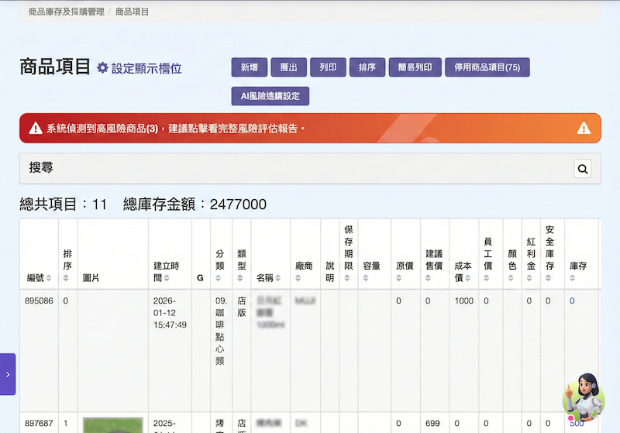Click the 說明 column header

tap(330, 271)
